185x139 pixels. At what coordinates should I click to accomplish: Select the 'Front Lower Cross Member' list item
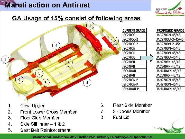48,112
